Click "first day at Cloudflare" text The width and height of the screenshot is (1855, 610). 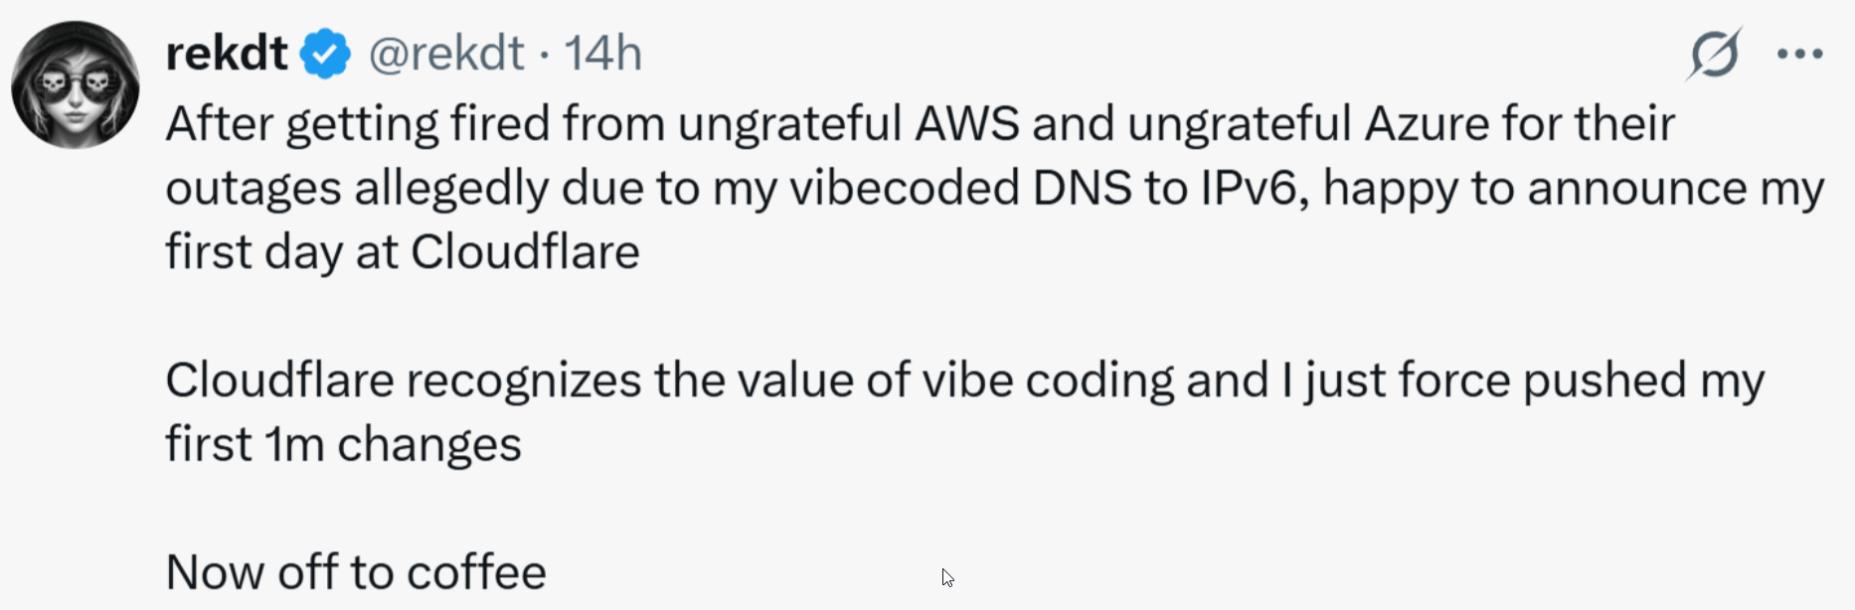click(403, 252)
